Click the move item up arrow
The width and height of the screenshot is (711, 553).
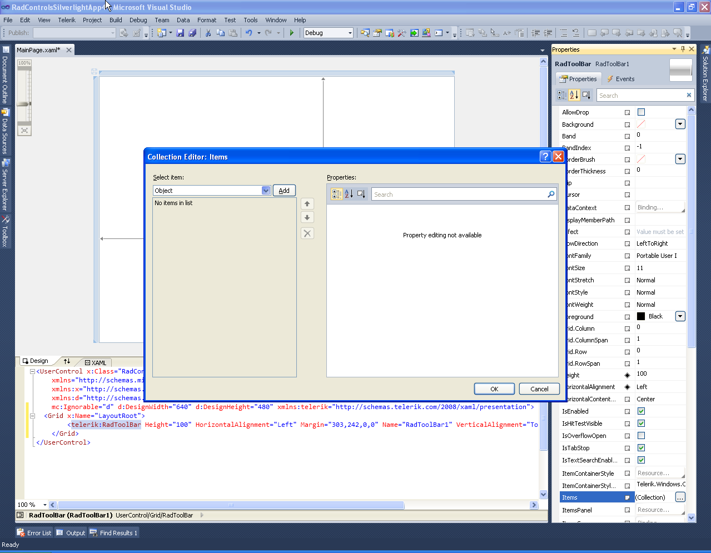[307, 204]
